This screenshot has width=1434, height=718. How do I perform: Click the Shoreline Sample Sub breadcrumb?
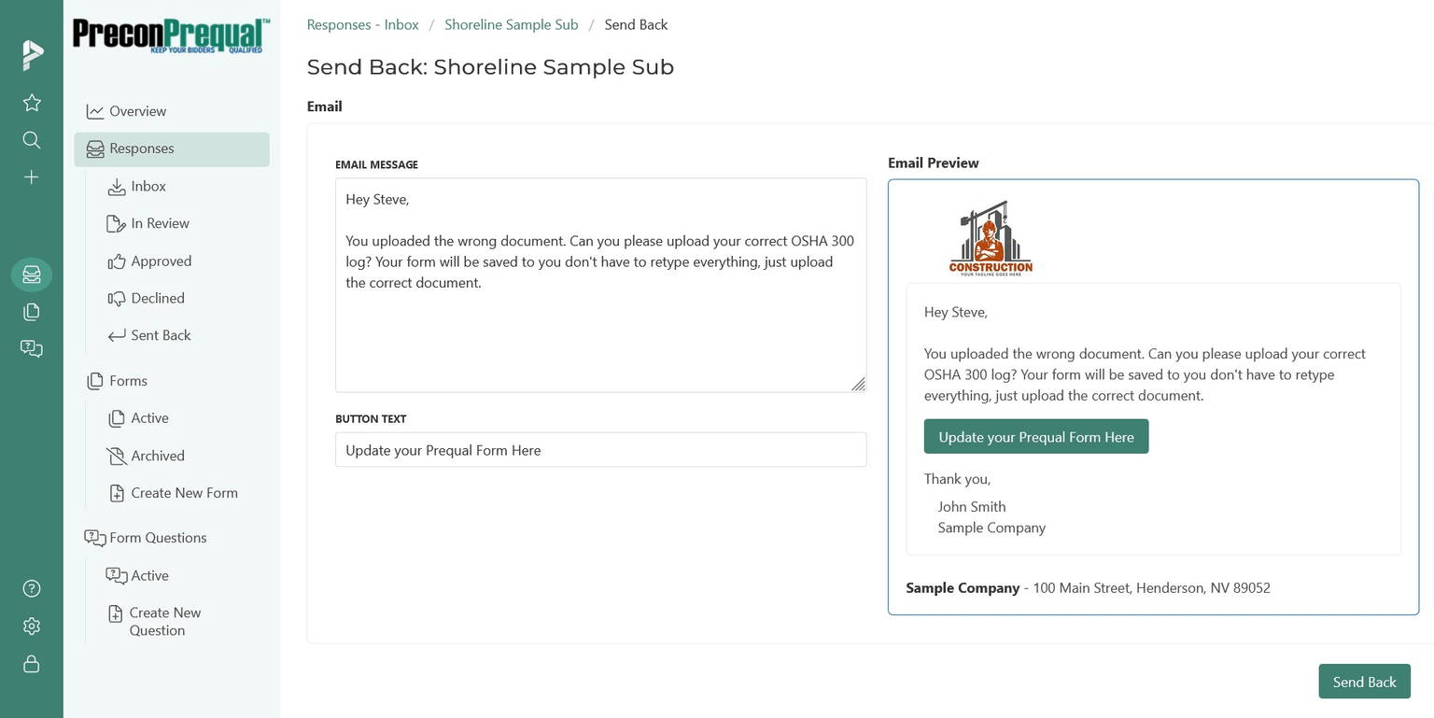click(512, 24)
